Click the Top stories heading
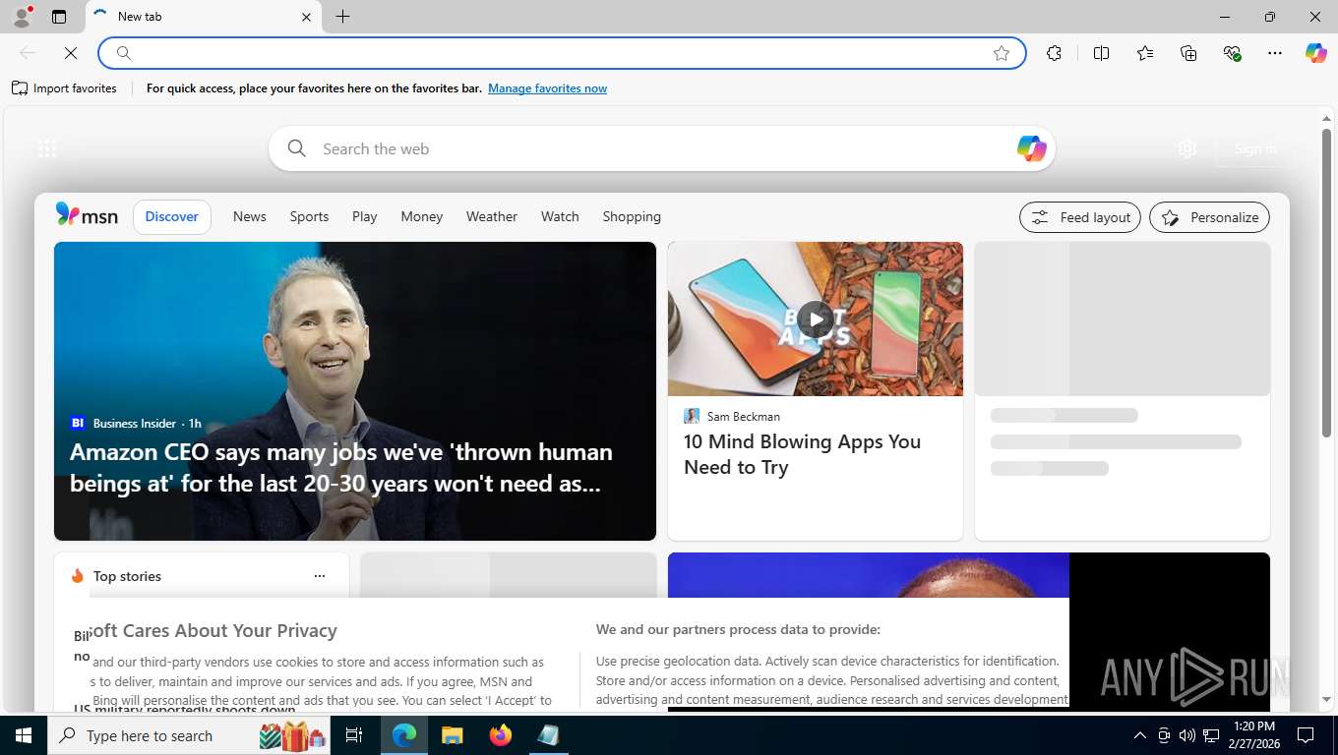 click(x=127, y=576)
